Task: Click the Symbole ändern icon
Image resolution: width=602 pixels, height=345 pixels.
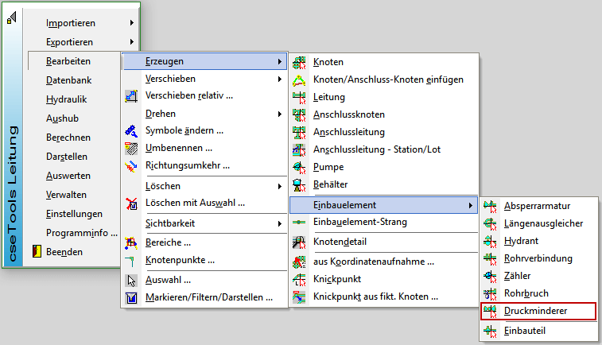Action: (x=132, y=131)
